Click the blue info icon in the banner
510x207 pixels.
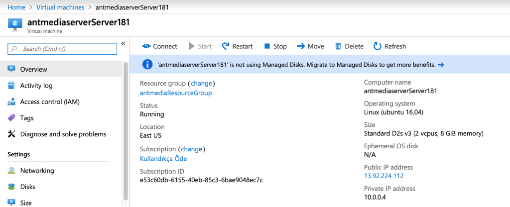tap(147, 64)
